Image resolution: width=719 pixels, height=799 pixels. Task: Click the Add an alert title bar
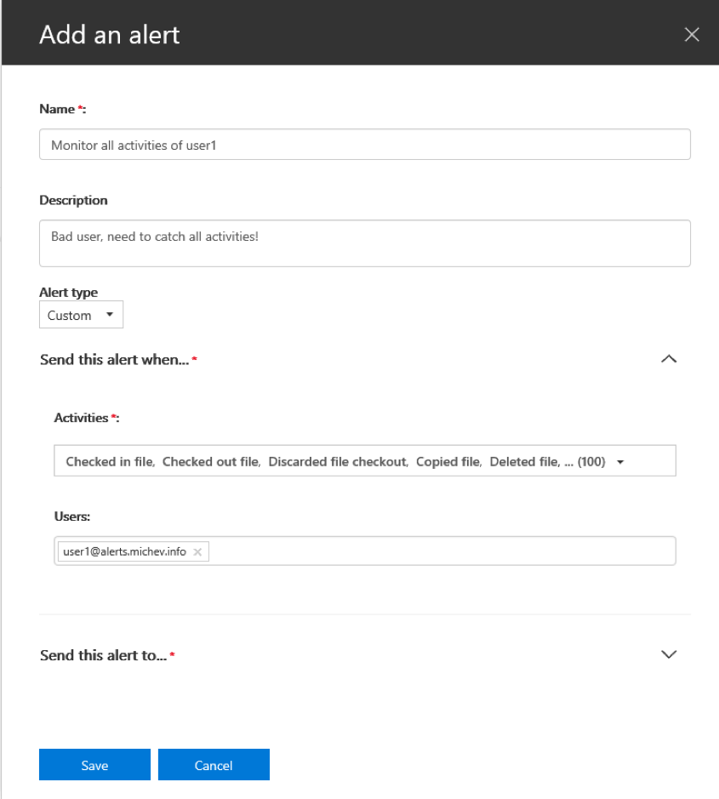[x=109, y=34]
